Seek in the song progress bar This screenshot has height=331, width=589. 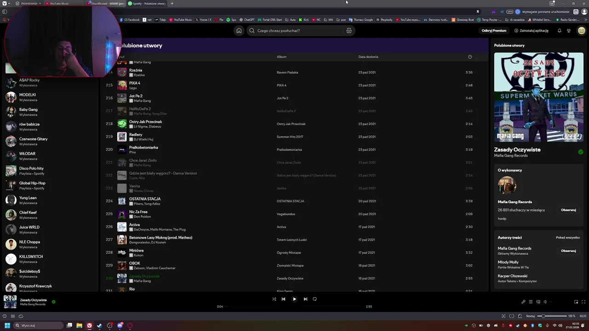(294, 306)
